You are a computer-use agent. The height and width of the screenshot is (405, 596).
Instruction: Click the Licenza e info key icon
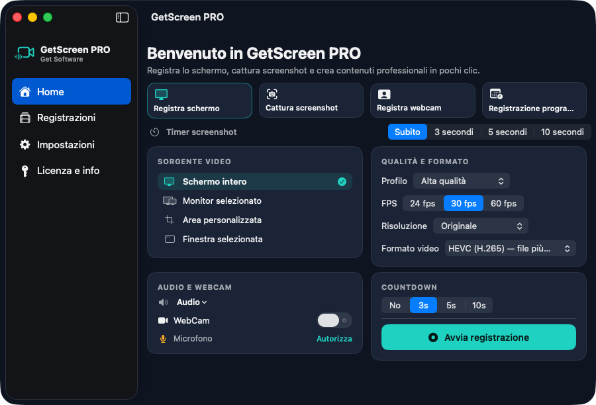pyautogui.click(x=25, y=171)
